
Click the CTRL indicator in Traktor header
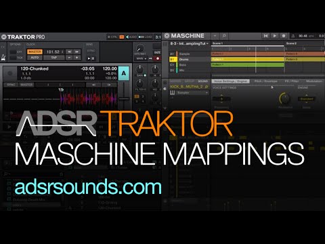tap(112, 37)
